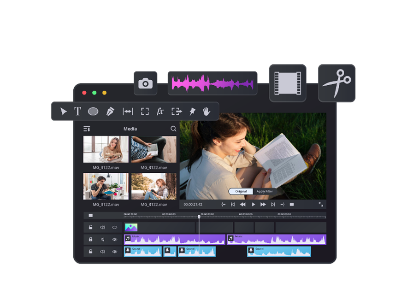Activate the Hand pan tool
Image resolution: width=407 pixels, height=306 pixels.
[x=207, y=111]
